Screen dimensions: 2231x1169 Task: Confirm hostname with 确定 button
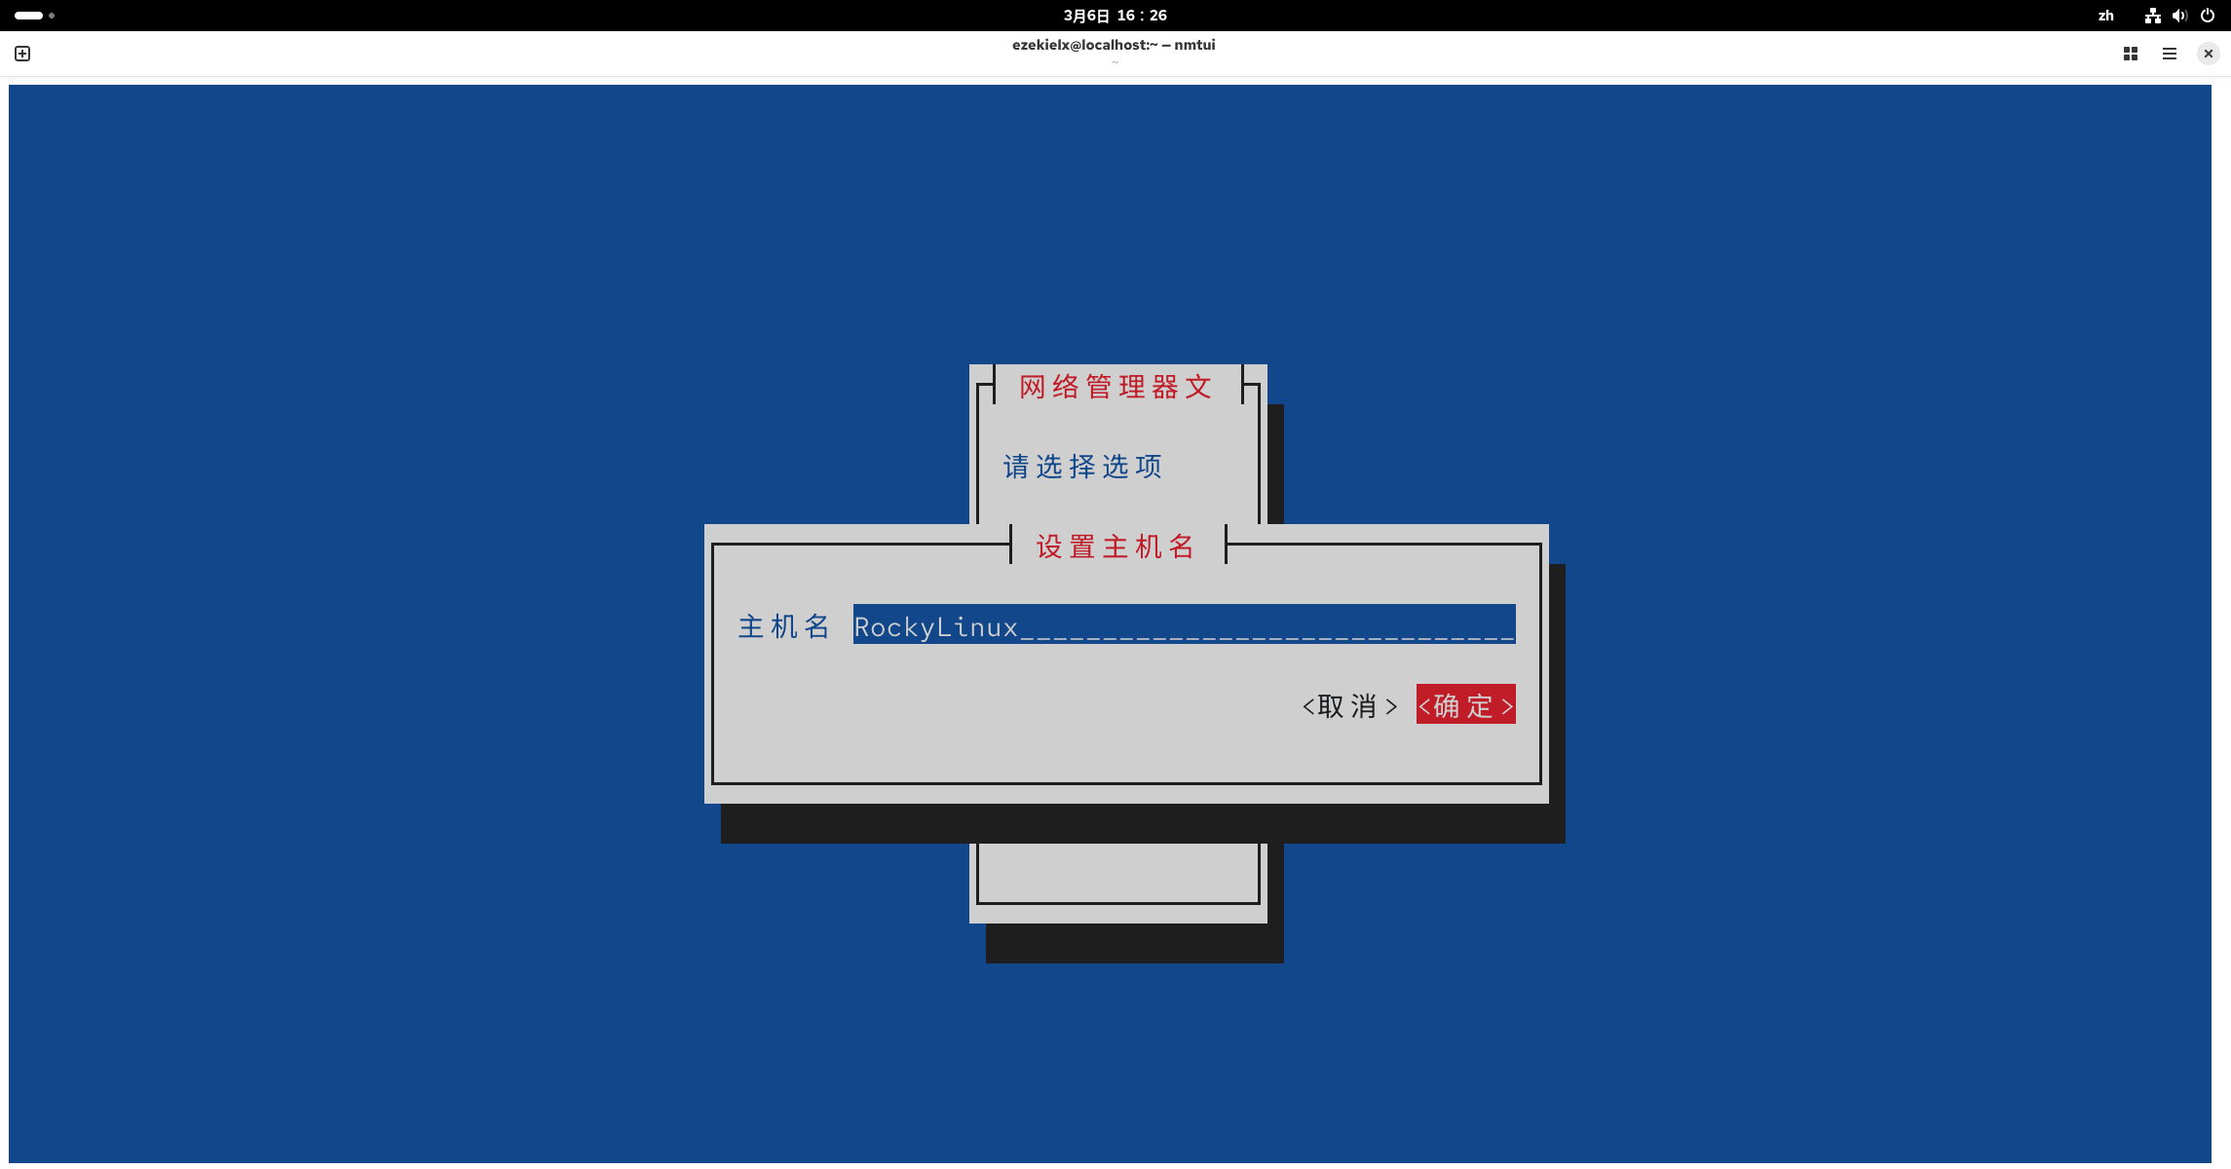pyautogui.click(x=1466, y=705)
